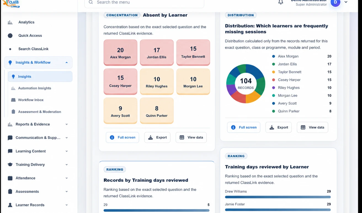This screenshot has width=362, height=213.
Task: Expand the Attendance section chevron
Action: tap(66, 178)
